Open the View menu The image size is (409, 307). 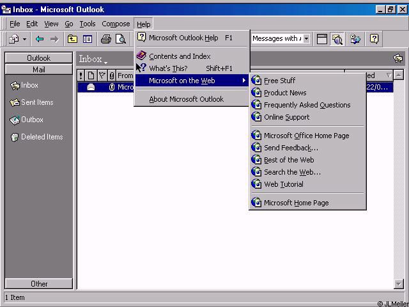coord(51,24)
